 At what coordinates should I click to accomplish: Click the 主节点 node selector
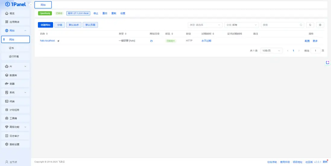click(x=11, y=162)
